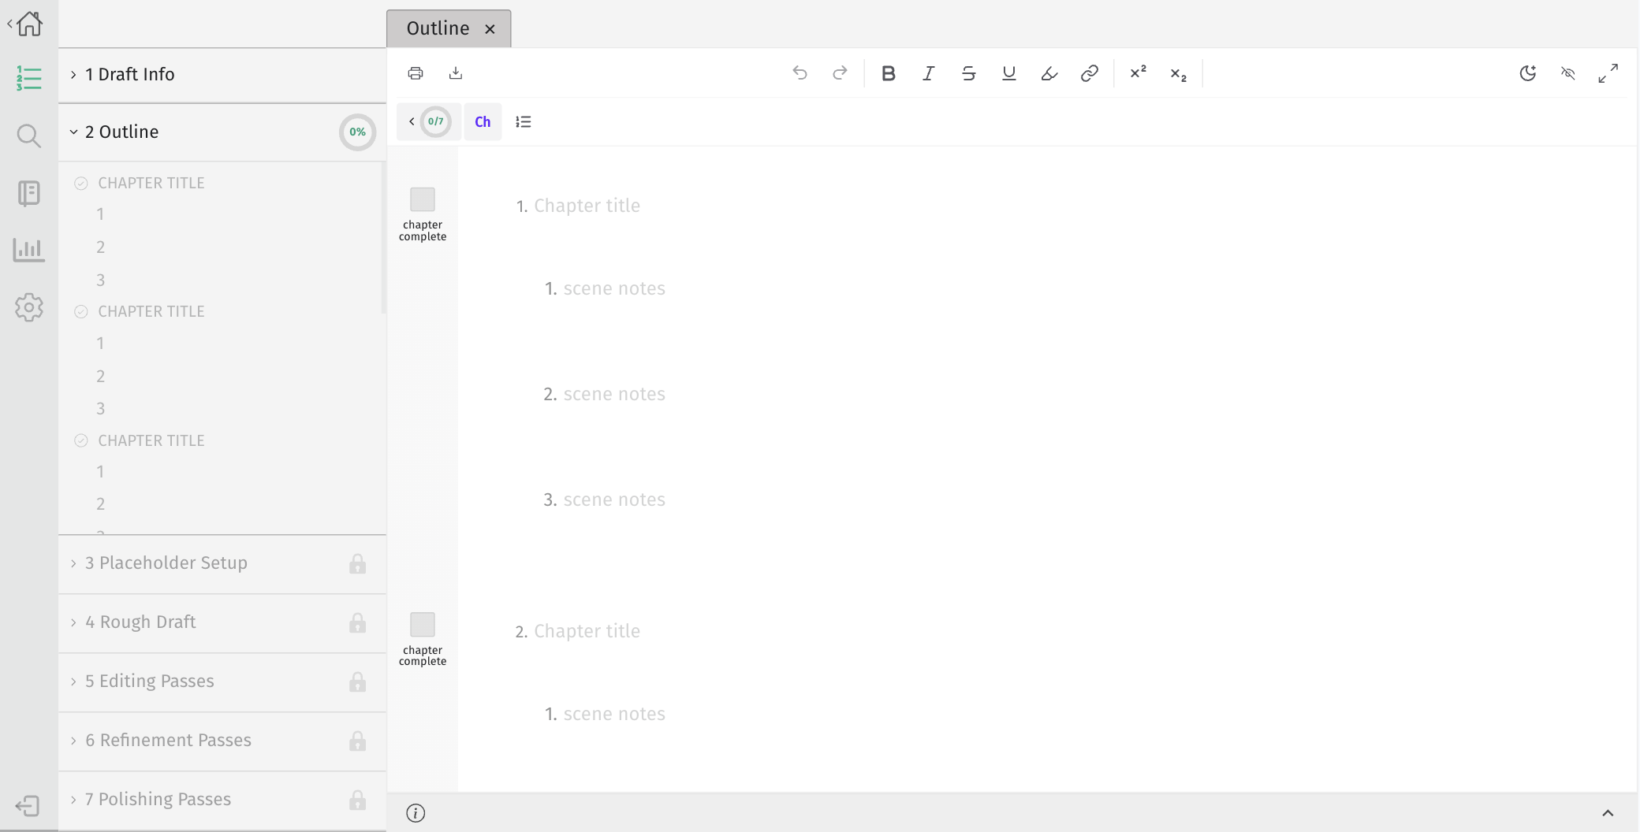Image resolution: width=1640 pixels, height=832 pixels.
Task: Apply subscript formatting
Action: point(1179,74)
